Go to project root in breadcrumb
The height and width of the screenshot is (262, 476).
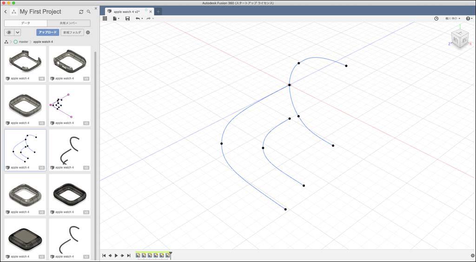click(7, 42)
